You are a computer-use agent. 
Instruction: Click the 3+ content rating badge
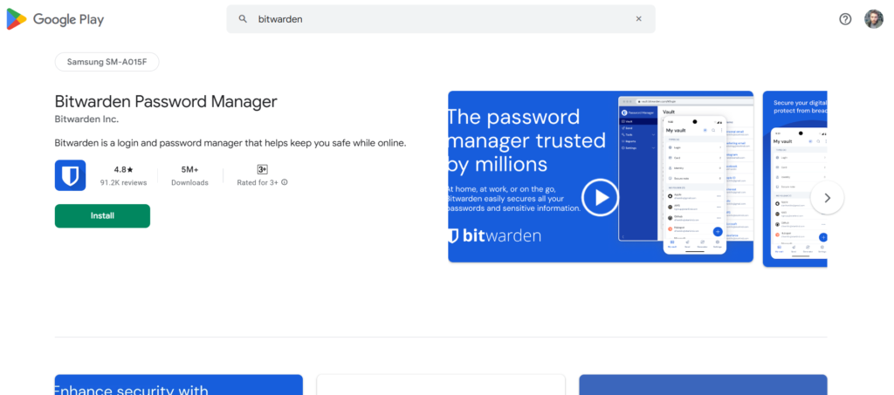tap(262, 170)
